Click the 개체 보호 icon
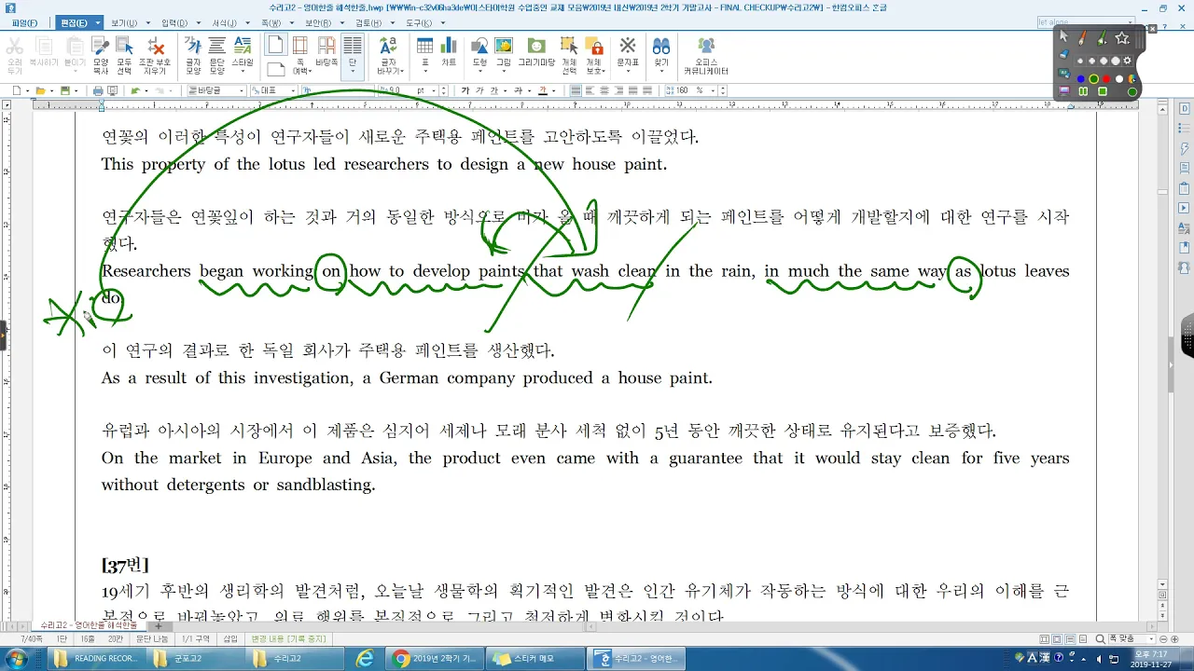Viewport: 1194px width, 671px height. pos(594,55)
